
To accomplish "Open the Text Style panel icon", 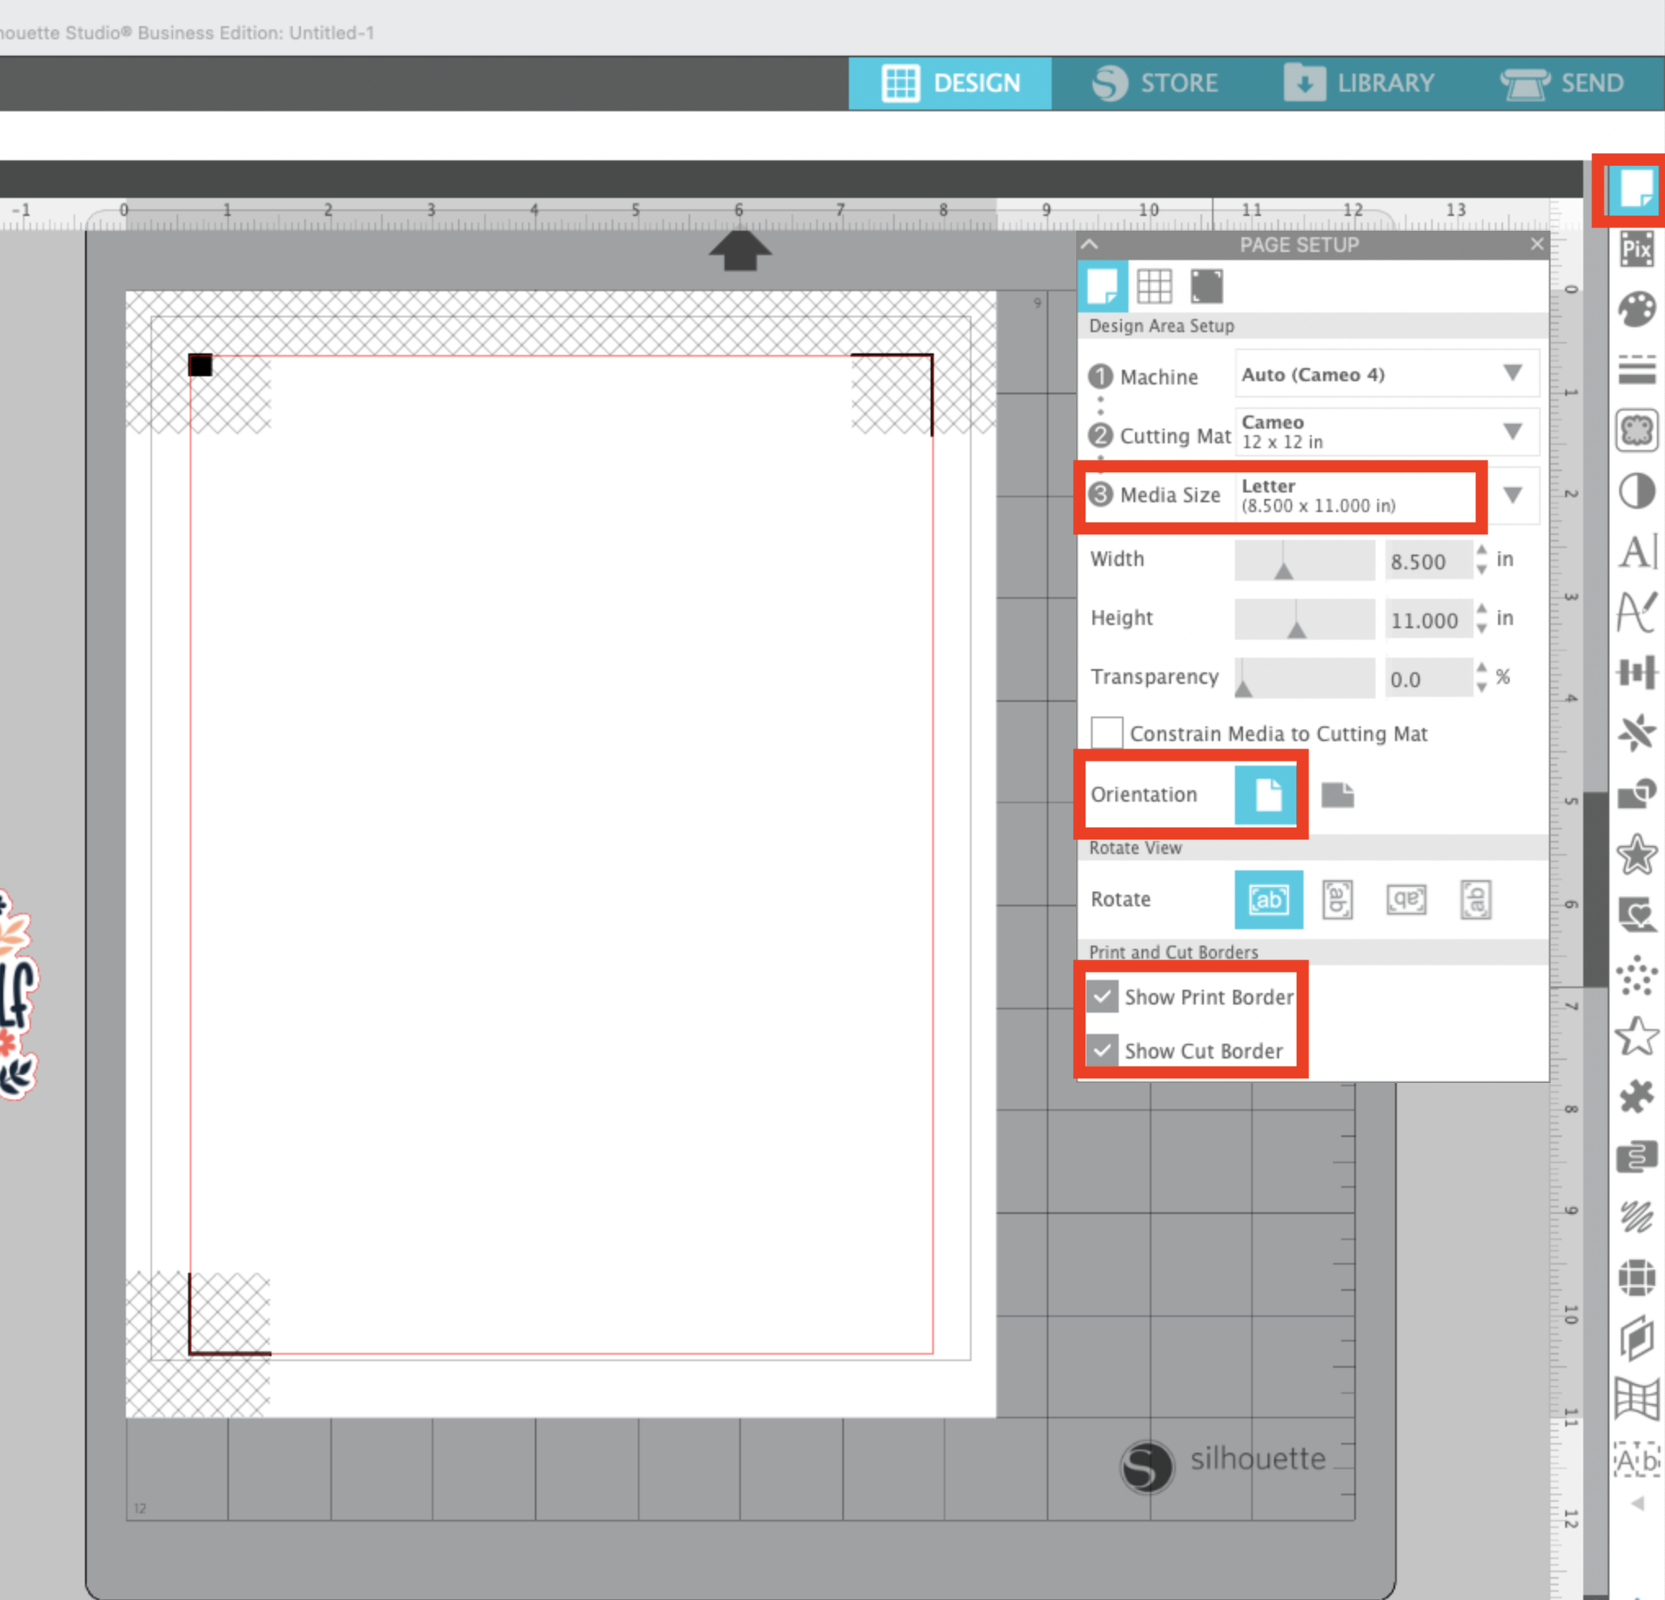I will click(1636, 551).
